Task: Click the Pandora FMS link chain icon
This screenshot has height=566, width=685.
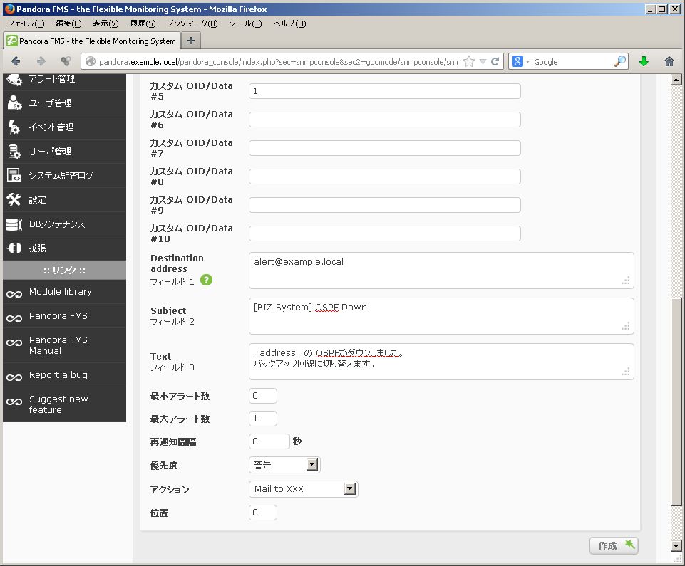Action: pyautogui.click(x=14, y=318)
